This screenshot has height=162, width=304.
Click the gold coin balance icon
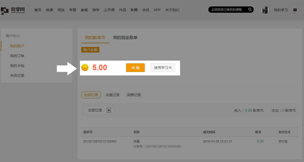85,68
